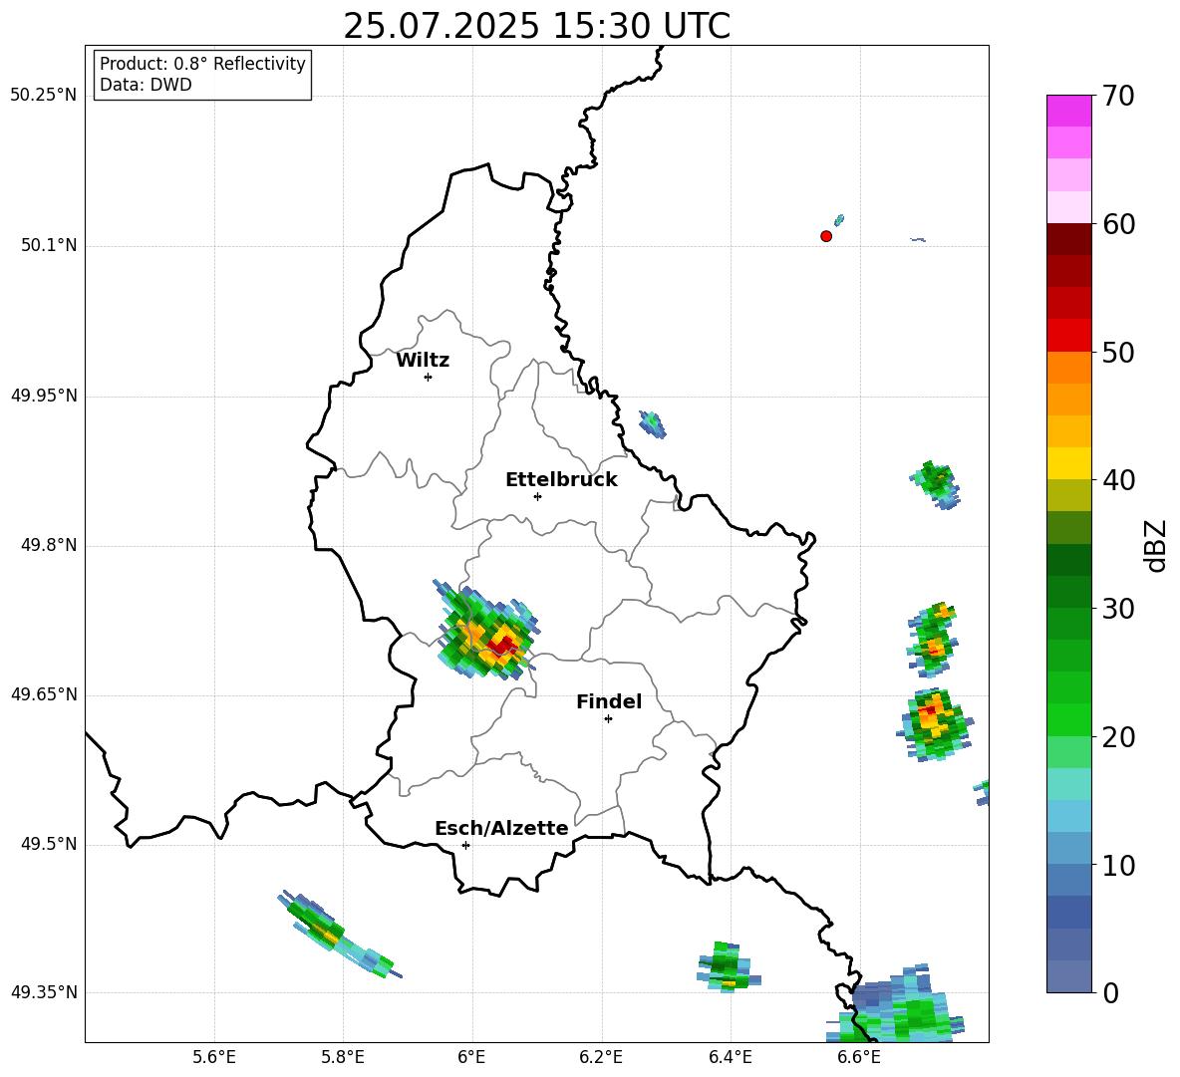Click the 50.1°N latitude tick label

click(49, 246)
